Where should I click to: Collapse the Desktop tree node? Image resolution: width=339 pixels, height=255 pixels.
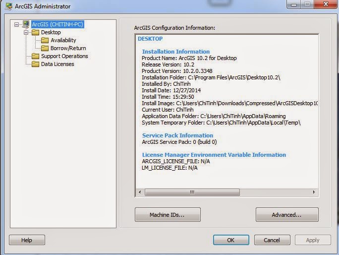[26, 32]
